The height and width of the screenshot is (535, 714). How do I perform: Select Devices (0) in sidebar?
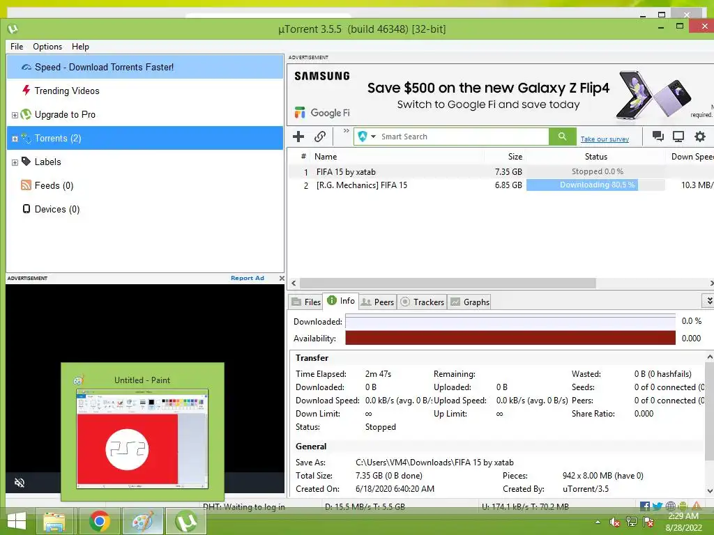point(145,209)
